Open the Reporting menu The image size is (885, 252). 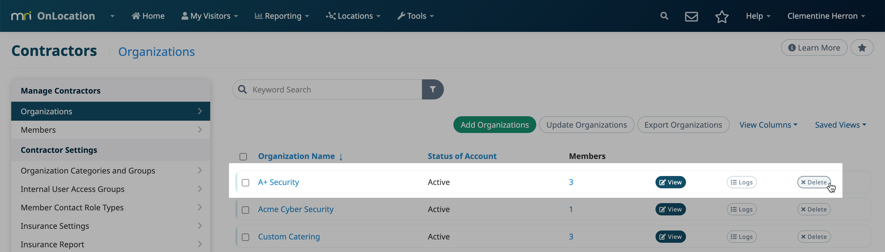click(282, 16)
